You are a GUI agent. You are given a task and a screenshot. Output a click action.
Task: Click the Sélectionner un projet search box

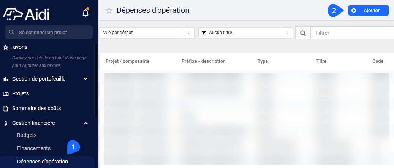tap(49, 32)
